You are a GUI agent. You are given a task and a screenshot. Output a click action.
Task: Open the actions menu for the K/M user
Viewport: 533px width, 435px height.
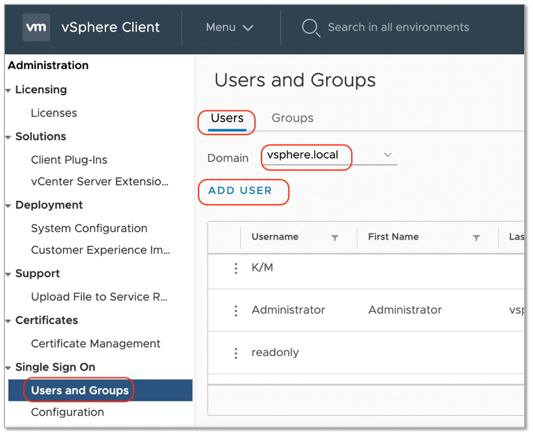[x=236, y=268]
